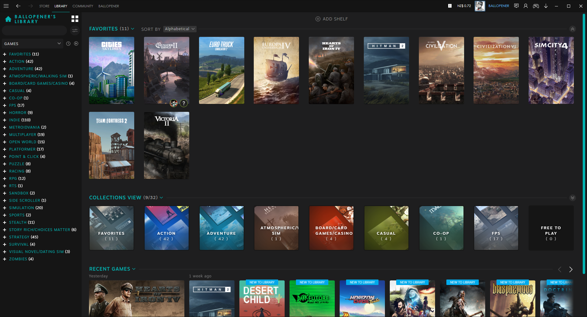Open the Platformer category link
This screenshot has height=317, width=587.
[22, 149]
